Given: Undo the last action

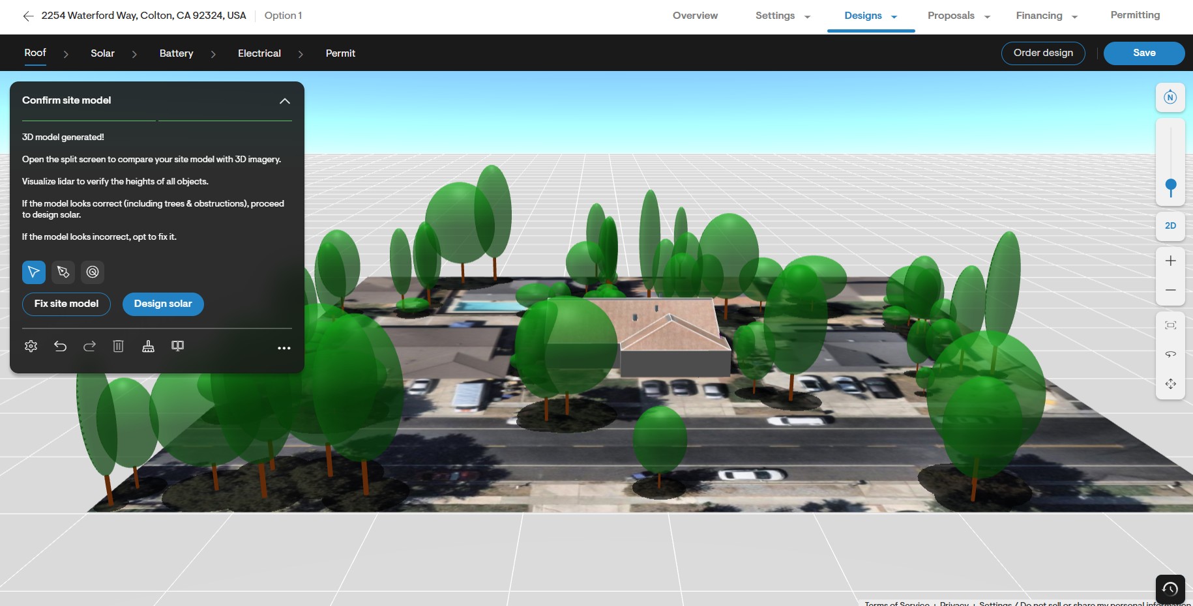Looking at the screenshot, I should (x=60, y=346).
